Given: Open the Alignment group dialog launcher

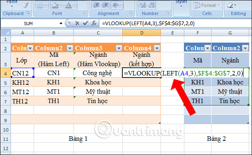Looking at the screenshot, I should (x=131, y=13).
